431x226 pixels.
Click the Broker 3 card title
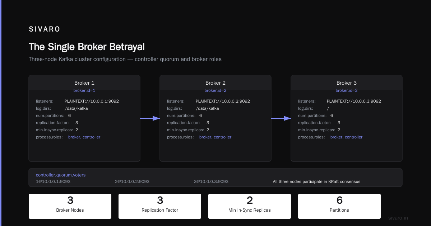tap(347, 83)
